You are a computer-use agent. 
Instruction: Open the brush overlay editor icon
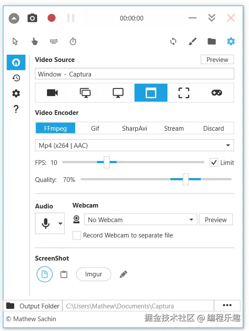193,41
